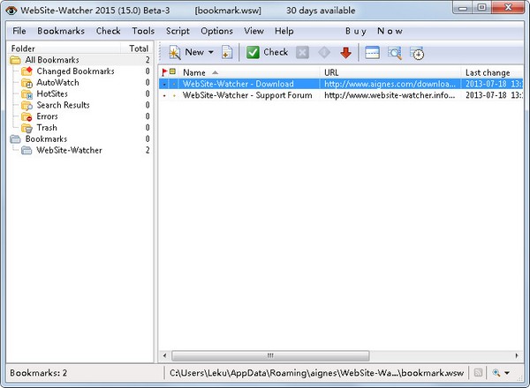Sort by the URL column header

click(390, 72)
